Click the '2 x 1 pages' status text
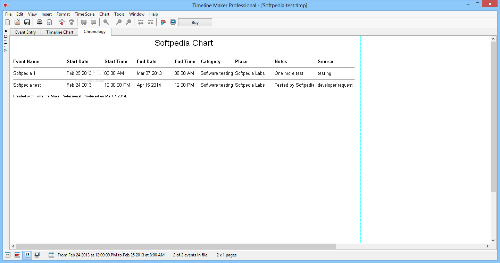The width and height of the screenshot is (500, 263). [x=226, y=255]
